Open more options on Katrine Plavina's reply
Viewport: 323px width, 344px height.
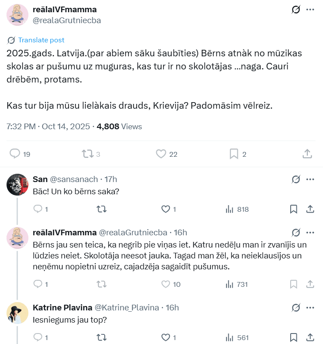coord(310,307)
